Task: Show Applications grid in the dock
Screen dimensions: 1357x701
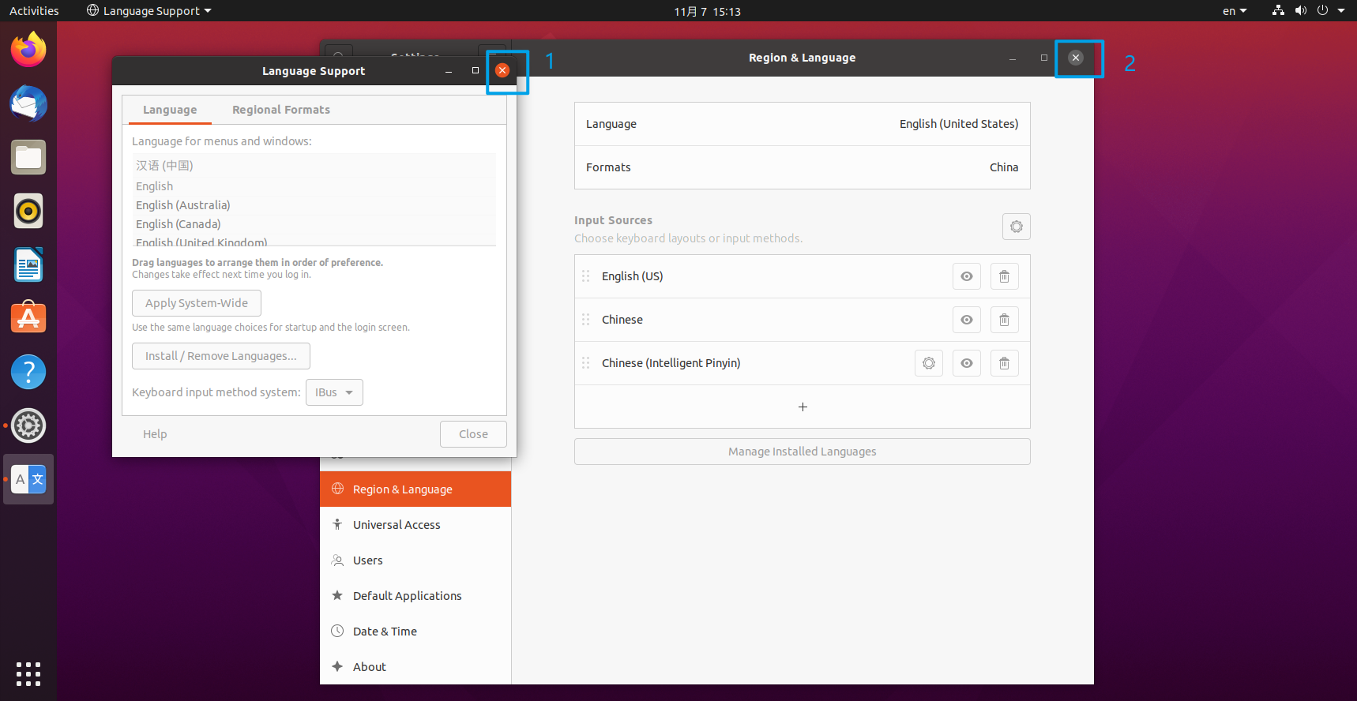Action: click(x=28, y=674)
